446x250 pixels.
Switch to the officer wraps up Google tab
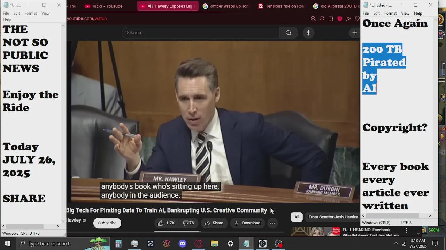[226, 6]
